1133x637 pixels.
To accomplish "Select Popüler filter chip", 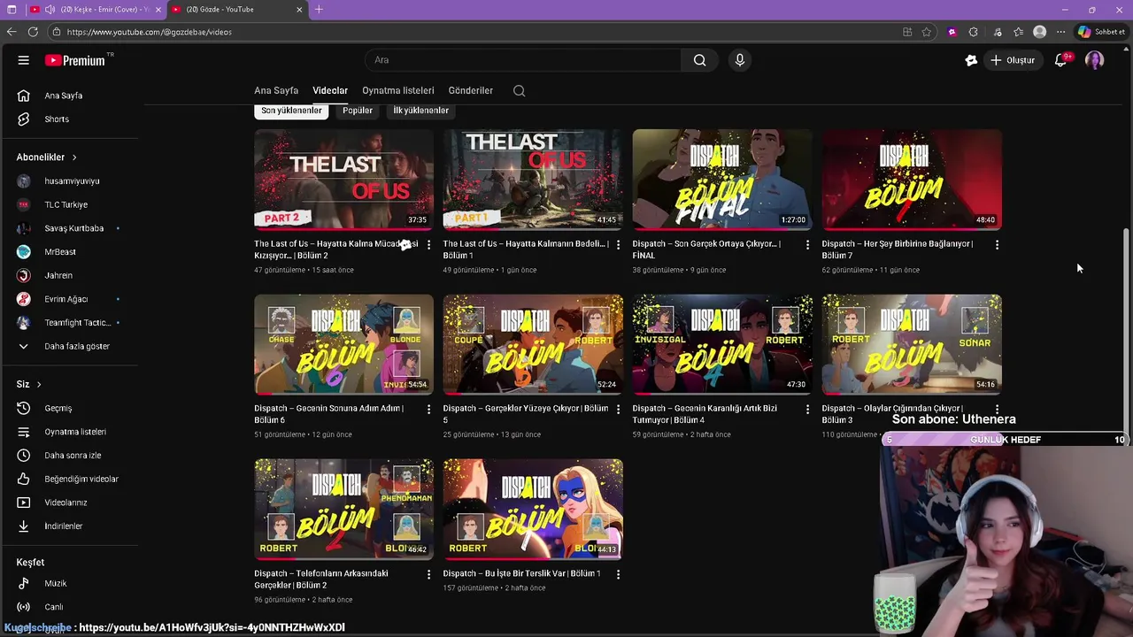I will pyautogui.click(x=358, y=111).
